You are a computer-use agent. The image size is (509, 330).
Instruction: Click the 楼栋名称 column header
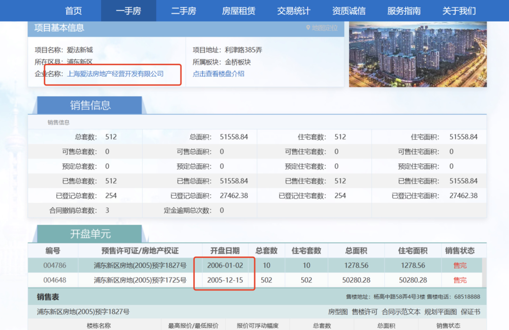[99, 326]
